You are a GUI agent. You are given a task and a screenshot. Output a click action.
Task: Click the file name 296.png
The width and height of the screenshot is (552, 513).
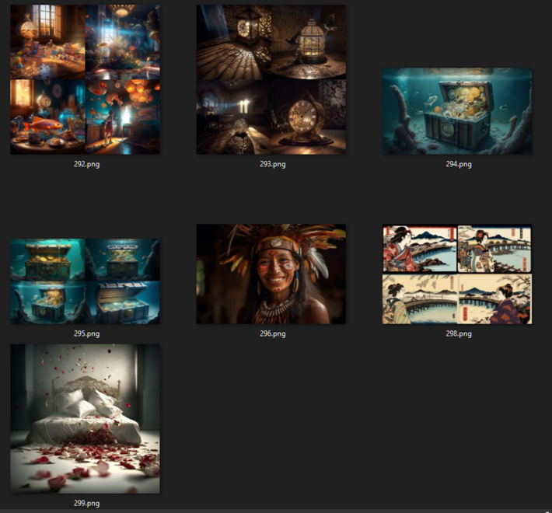(x=273, y=334)
